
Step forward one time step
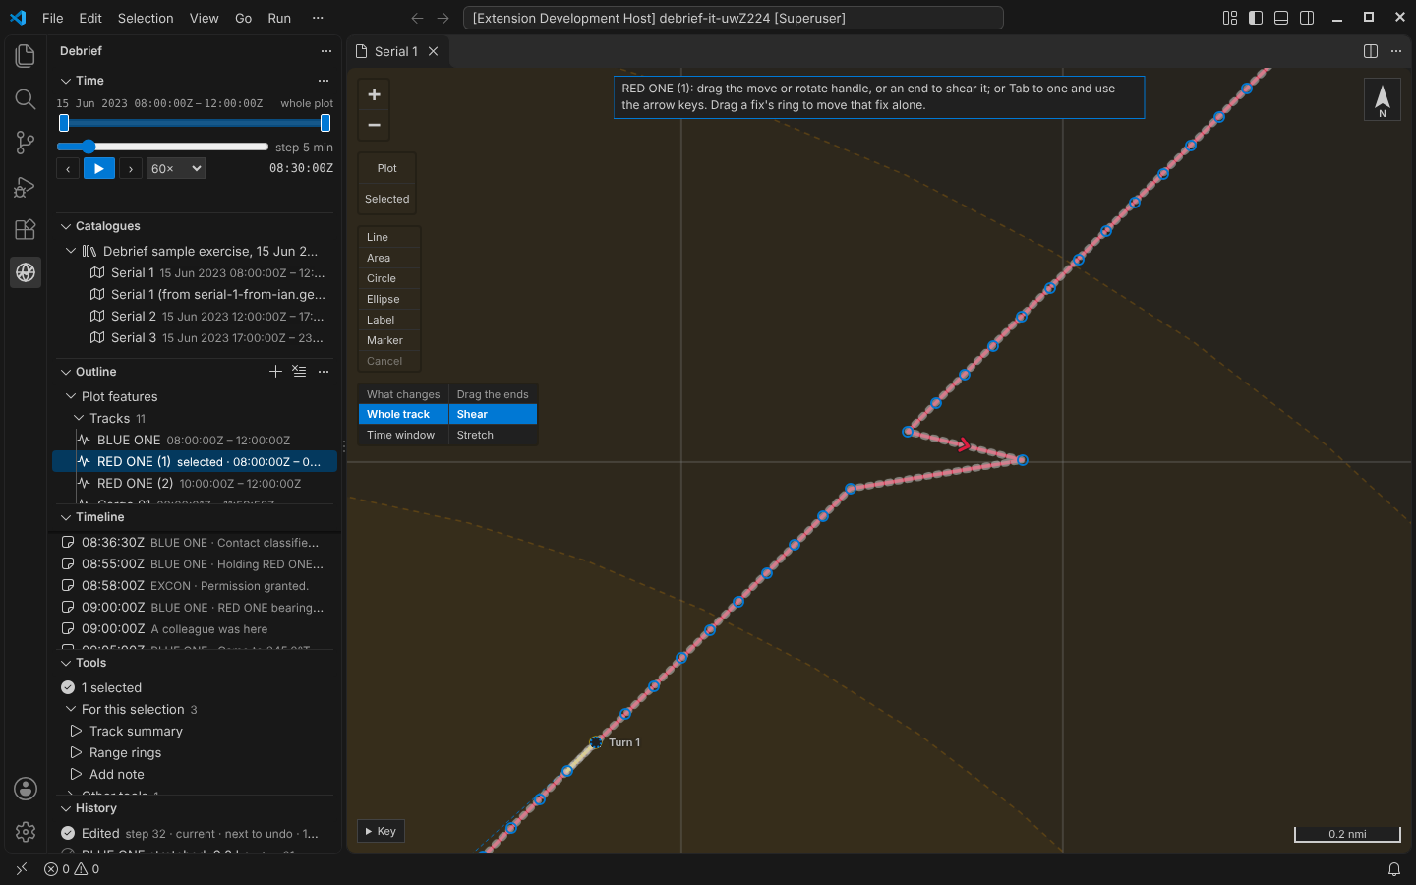[131, 169]
